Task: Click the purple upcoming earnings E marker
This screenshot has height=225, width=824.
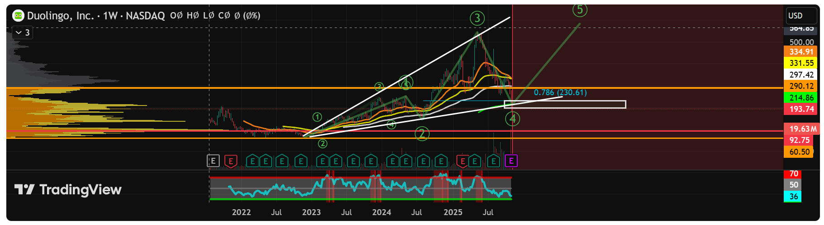Action: click(511, 161)
